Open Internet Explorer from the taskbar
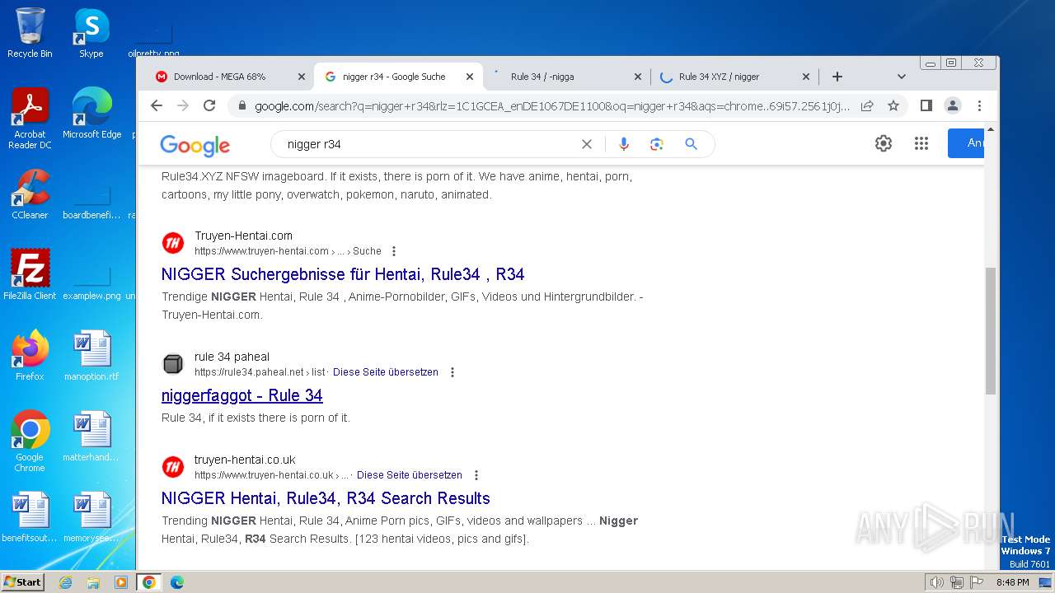 pyautogui.click(x=65, y=582)
